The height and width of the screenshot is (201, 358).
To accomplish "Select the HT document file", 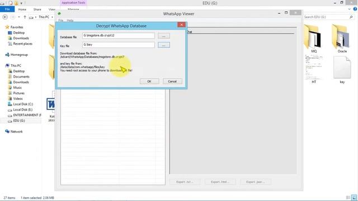I will [x=314, y=69].
